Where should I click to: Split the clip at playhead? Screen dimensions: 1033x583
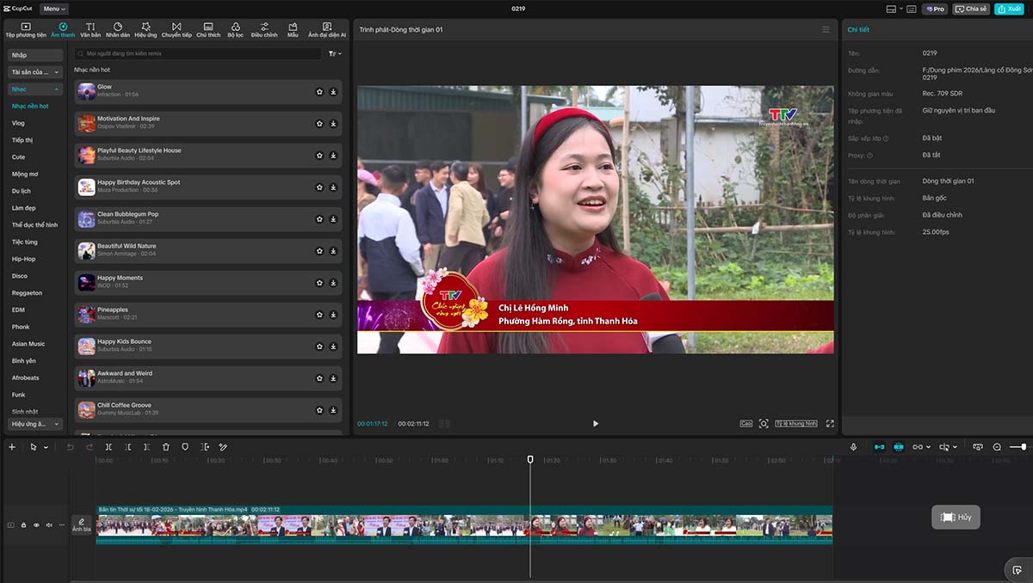pos(108,447)
